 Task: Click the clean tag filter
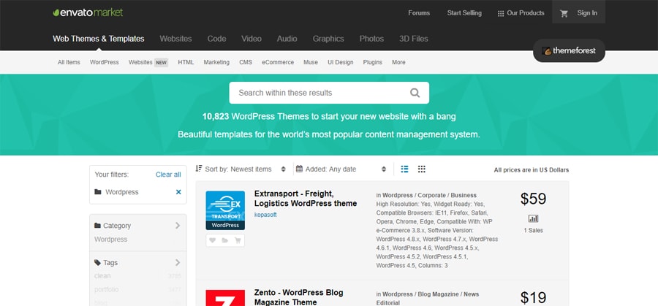102,276
